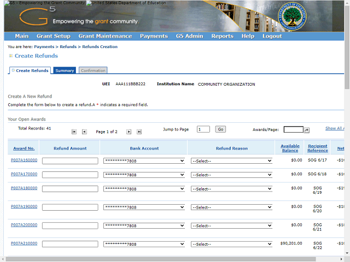The width and height of the screenshot is (350, 262).
Task: Open award P007A180000 link
Action: 24,188
